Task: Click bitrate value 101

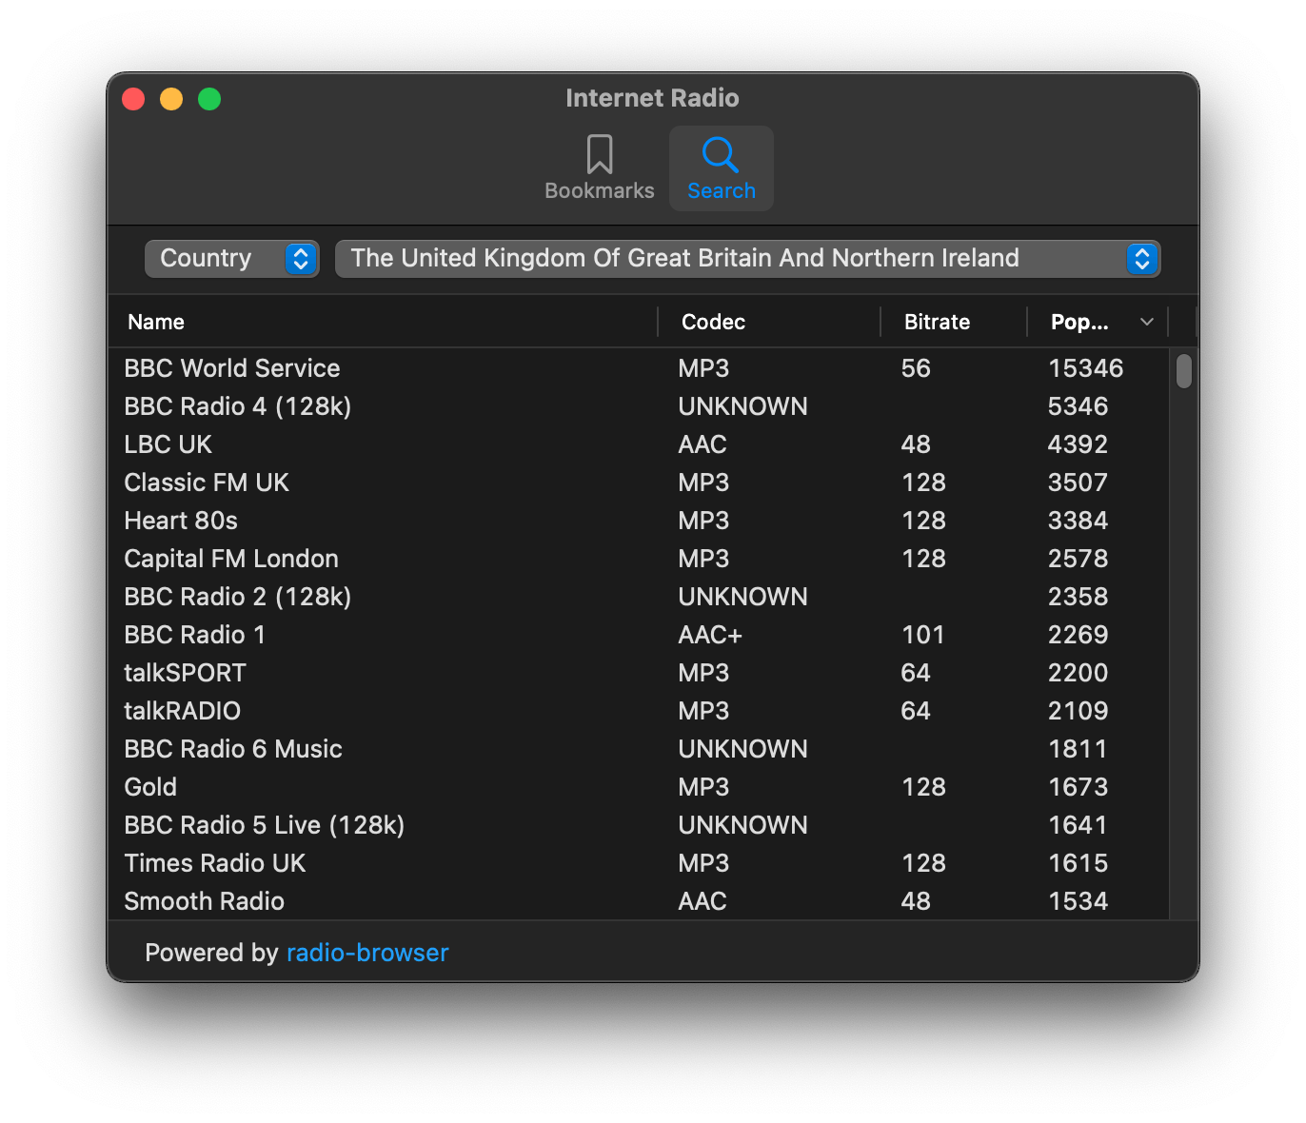Action: (x=922, y=635)
